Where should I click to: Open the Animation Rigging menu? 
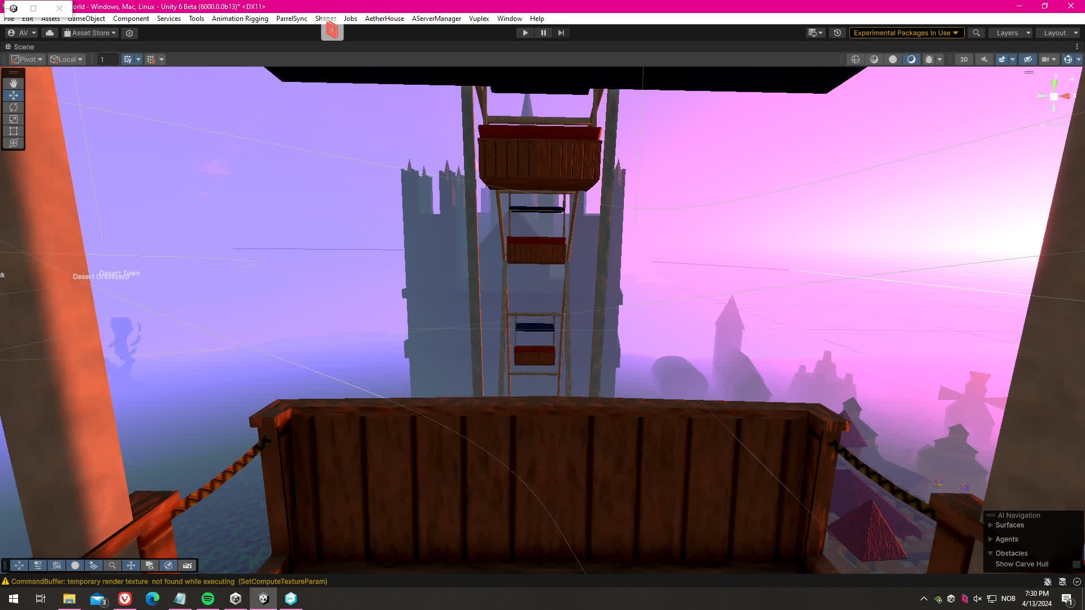(240, 19)
